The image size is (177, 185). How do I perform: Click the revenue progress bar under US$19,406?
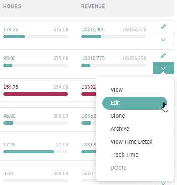coord(114,37)
